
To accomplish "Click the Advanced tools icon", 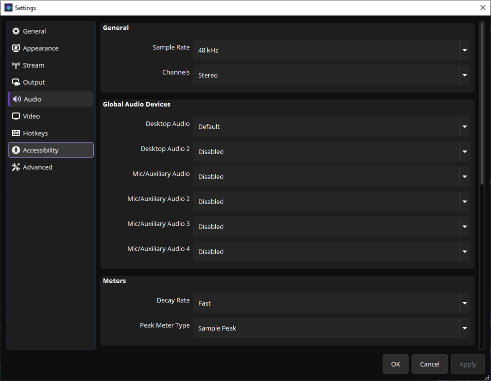I will (16, 167).
